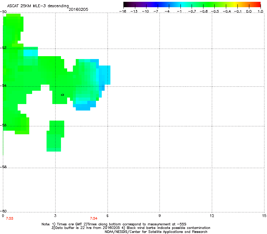Click the latitude axis label -52
This screenshot has width=267, height=234.
(3, 48)
